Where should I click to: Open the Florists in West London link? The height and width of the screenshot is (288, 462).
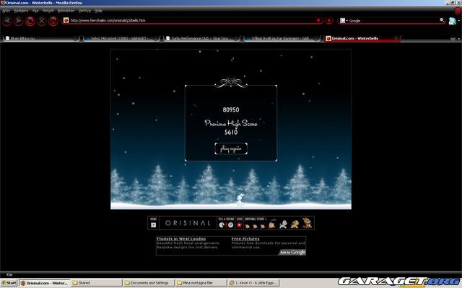tap(181, 238)
